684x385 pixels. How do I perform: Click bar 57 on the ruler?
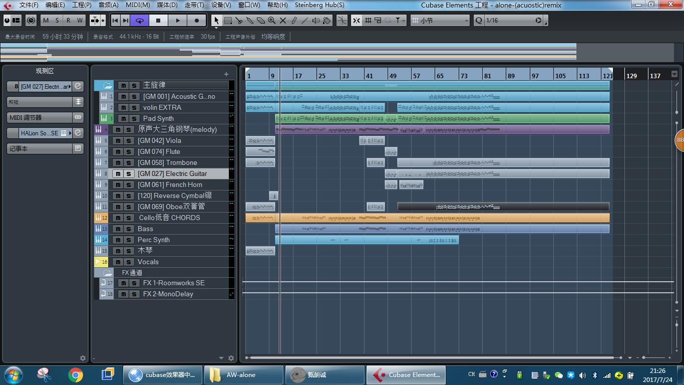(x=416, y=76)
